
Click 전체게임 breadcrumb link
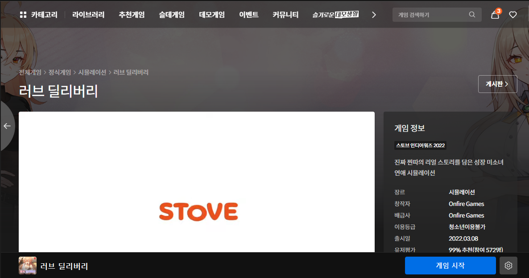[x=30, y=72]
